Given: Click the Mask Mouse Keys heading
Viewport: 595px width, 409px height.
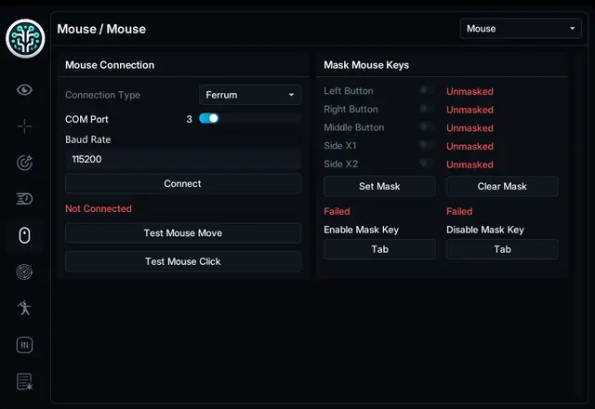Looking at the screenshot, I should pyautogui.click(x=366, y=65).
